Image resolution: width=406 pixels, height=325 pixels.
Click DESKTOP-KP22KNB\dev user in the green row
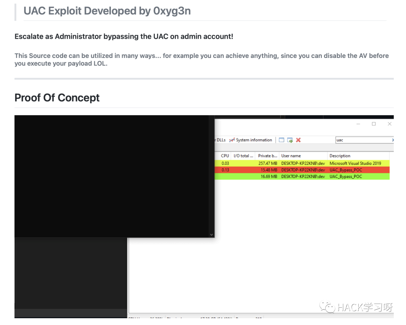pyautogui.click(x=303, y=176)
